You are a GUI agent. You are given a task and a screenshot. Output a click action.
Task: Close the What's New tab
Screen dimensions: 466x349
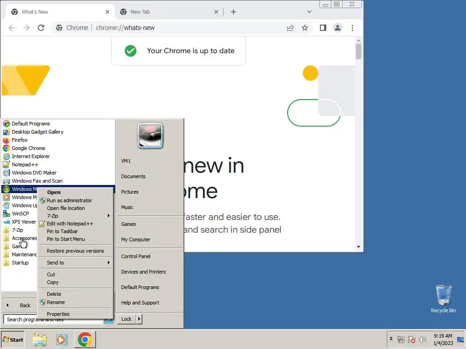tap(107, 12)
